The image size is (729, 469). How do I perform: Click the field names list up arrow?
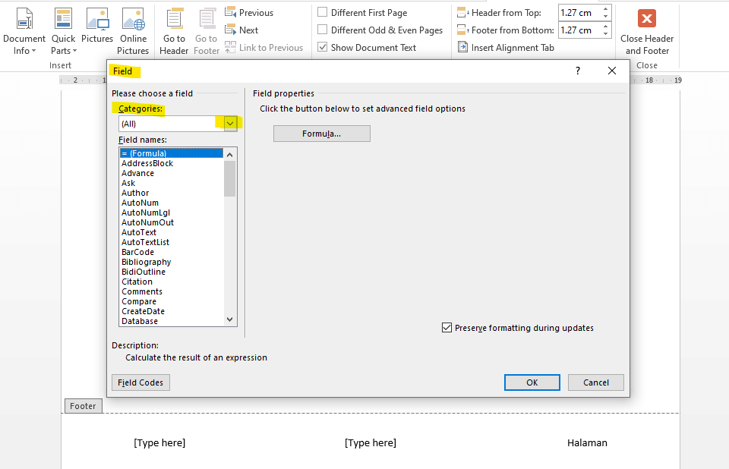tap(229, 154)
